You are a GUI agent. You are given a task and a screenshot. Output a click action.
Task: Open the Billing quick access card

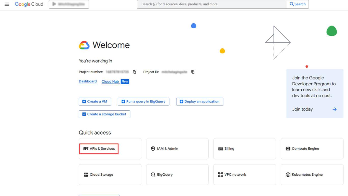click(244, 149)
